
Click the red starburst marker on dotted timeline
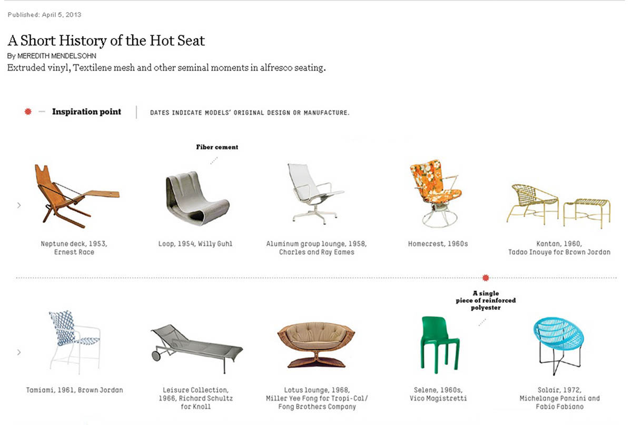tap(486, 278)
